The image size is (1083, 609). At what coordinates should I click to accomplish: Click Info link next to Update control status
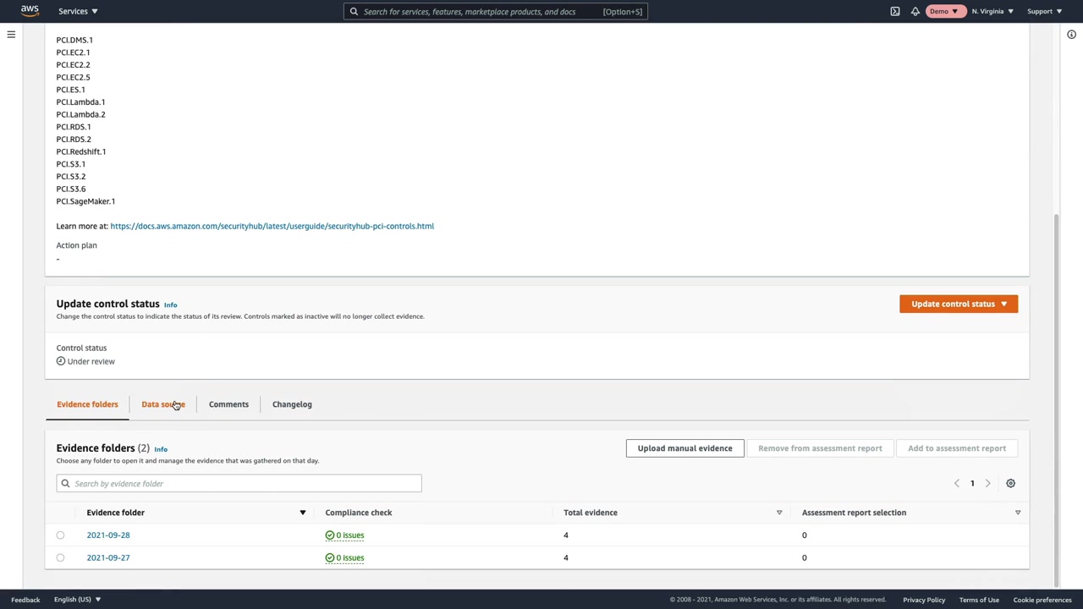pyautogui.click(x=170, y=304)
